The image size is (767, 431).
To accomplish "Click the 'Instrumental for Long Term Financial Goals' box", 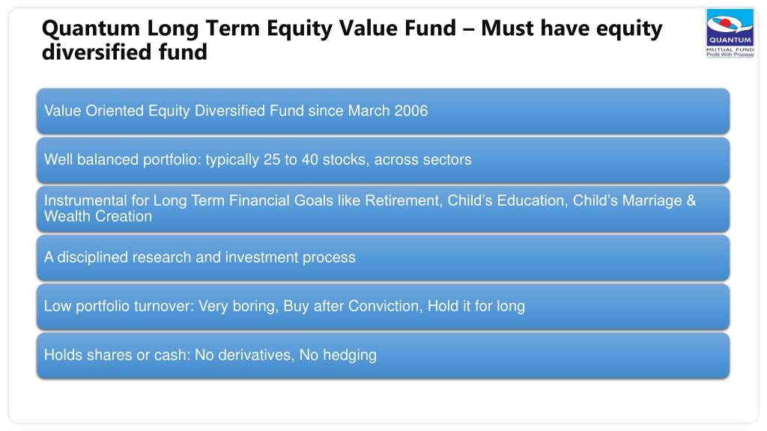I will 383,209.
